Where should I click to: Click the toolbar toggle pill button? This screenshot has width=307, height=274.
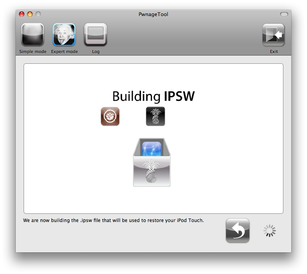(x=284, y=14)
